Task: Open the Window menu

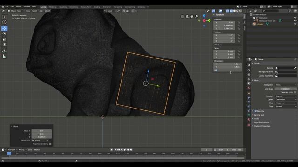Action: click(x=27, y=6)
